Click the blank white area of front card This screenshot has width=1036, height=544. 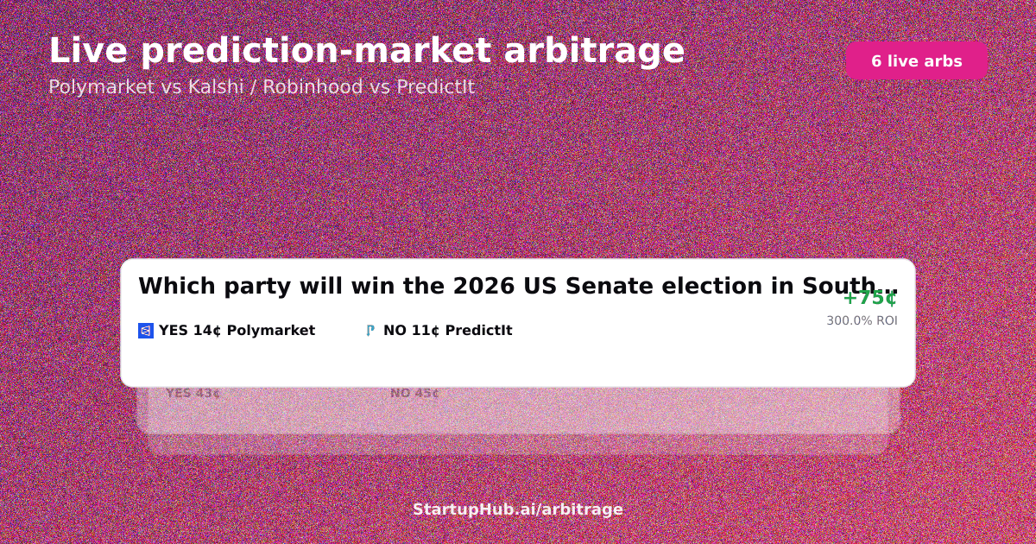click(x=518, y=363)
